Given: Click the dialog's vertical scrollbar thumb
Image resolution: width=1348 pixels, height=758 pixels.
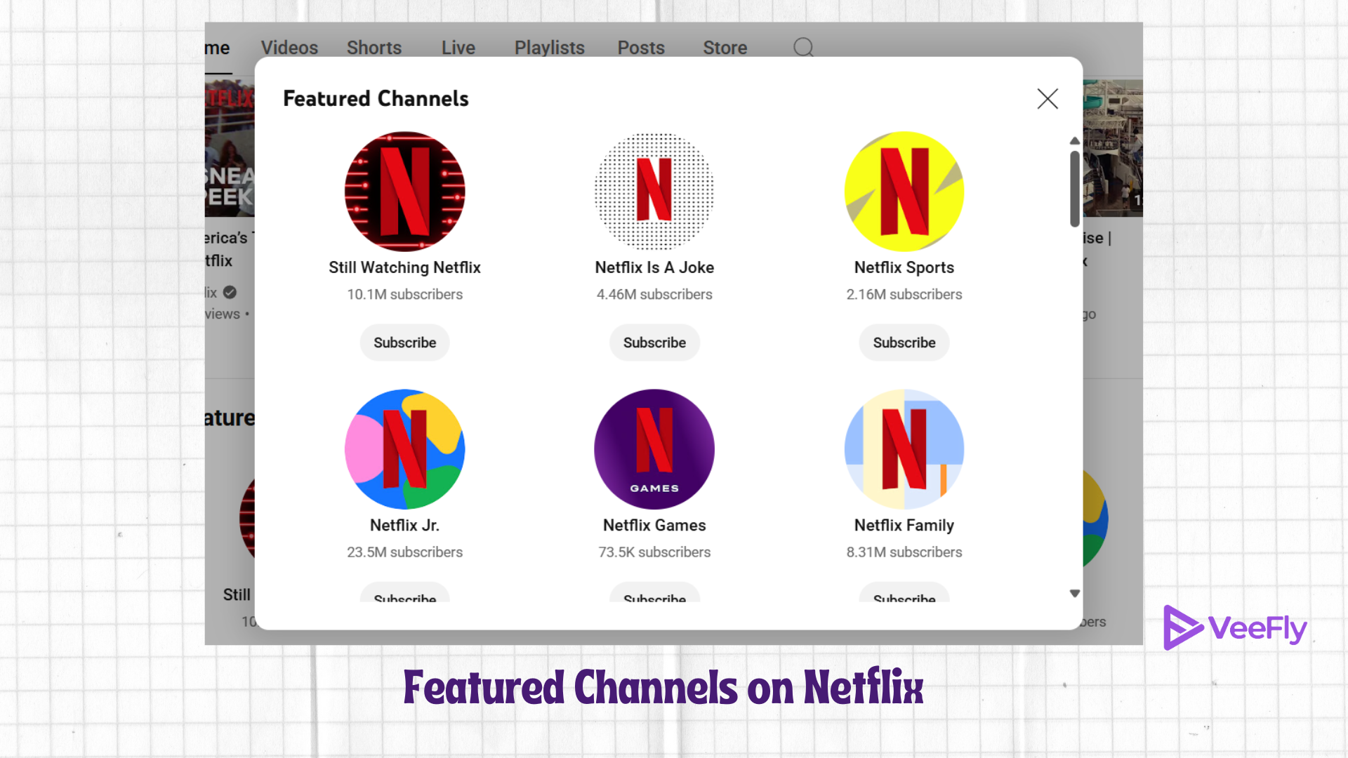Looking at the screenshot, I should (1074, 188).
